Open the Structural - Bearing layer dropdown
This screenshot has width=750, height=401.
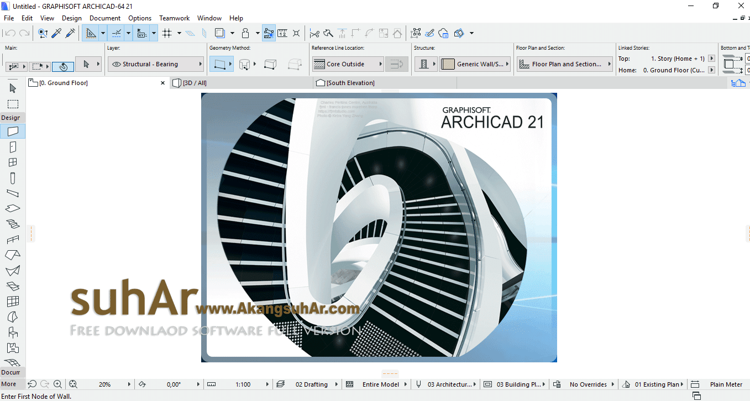pos(155,64)
